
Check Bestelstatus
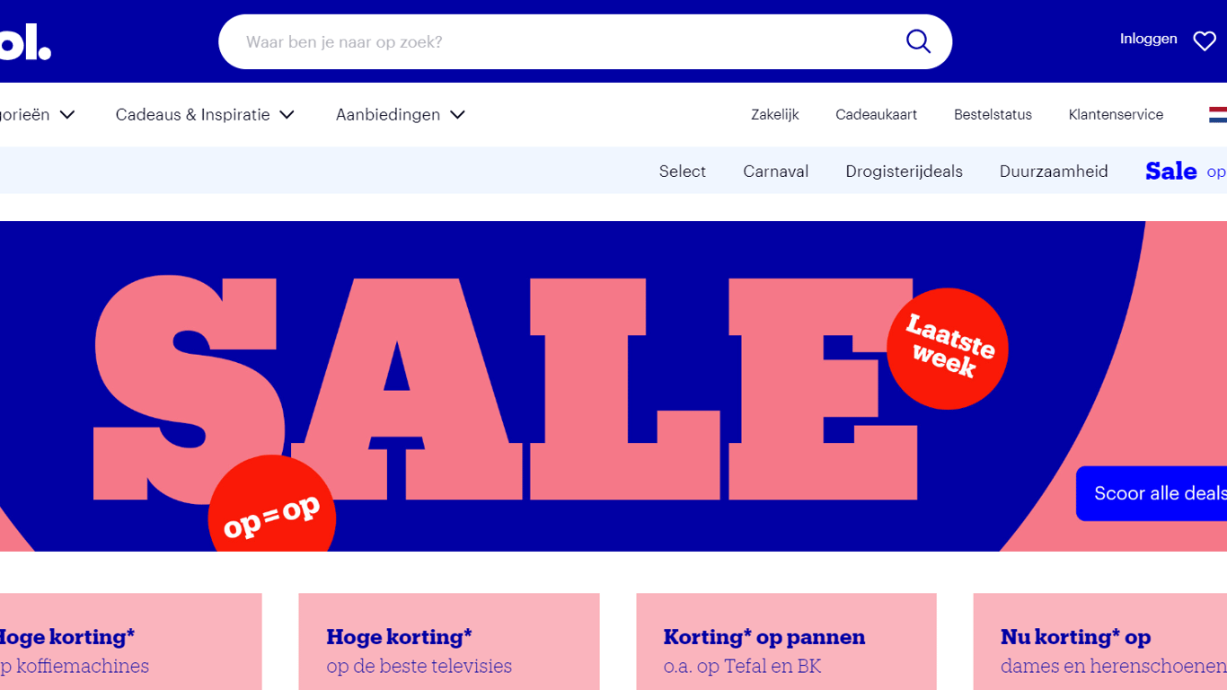pos(993,115)
